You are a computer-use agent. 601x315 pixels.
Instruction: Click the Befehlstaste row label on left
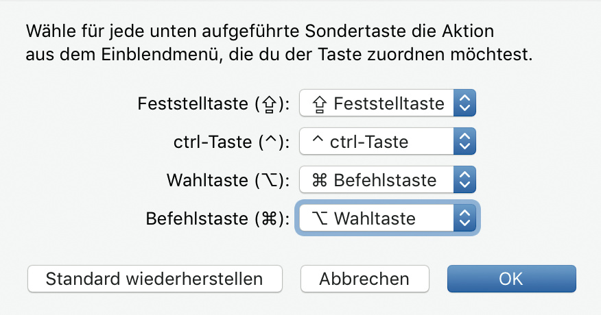pyautogui.click(x=217, y=218)
